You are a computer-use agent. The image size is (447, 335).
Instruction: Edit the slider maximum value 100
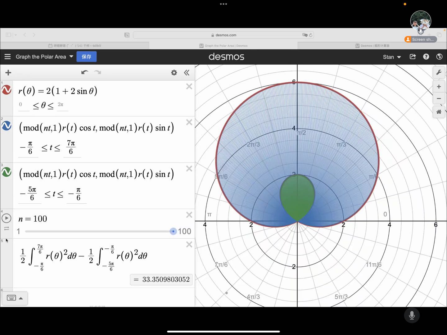pyautogui.click(x=184, y=231)
